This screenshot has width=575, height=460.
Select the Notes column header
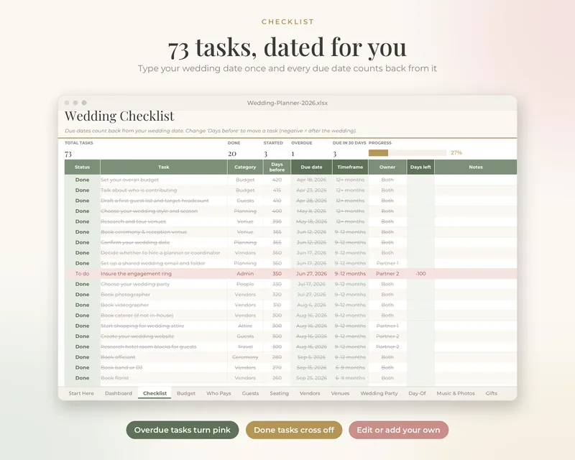[476, 167]
